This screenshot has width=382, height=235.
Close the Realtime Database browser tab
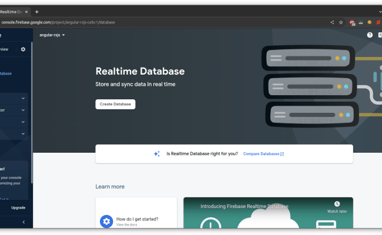coord(26,12)
